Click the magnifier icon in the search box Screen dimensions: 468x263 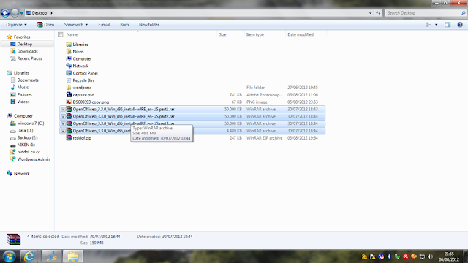pyautogui.click(x=463, y=13)
